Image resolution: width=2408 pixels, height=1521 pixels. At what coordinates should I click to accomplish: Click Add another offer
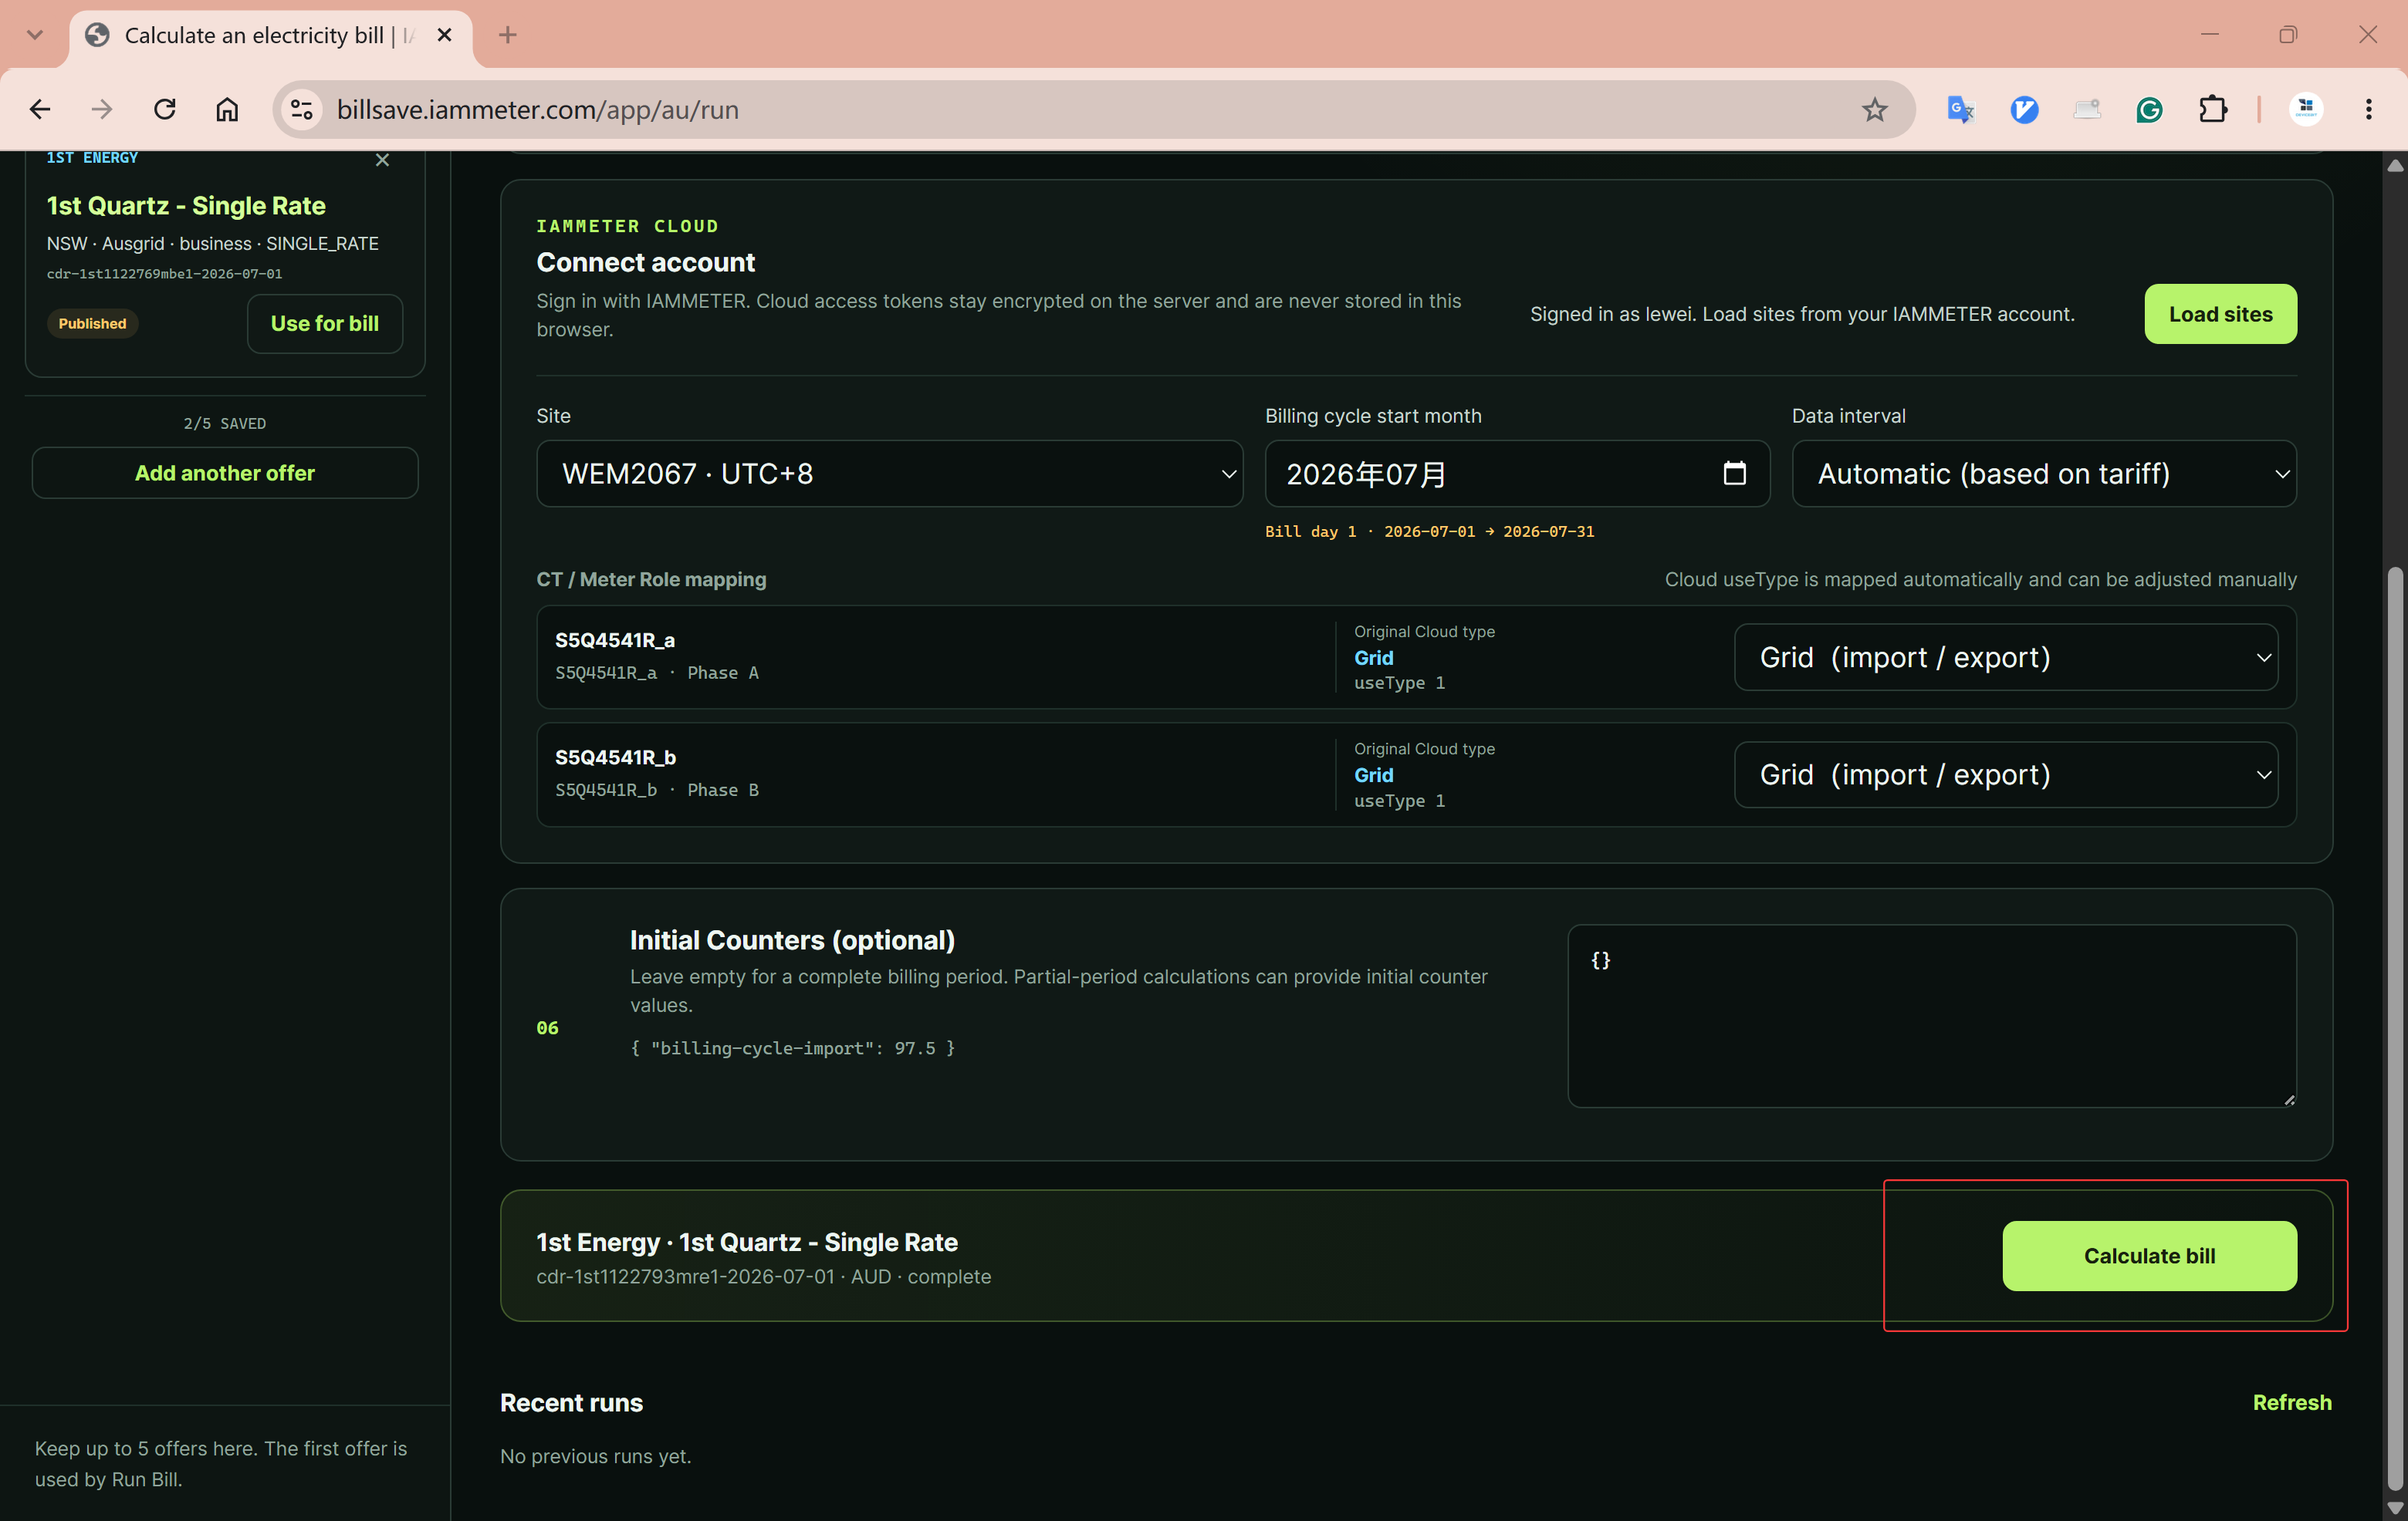tap(225, 474)
